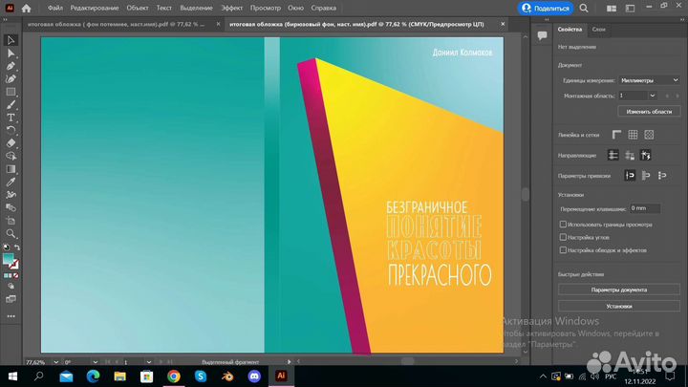
Task: Open the zoom level dropdown in status bar
Action: pos(54,363)
